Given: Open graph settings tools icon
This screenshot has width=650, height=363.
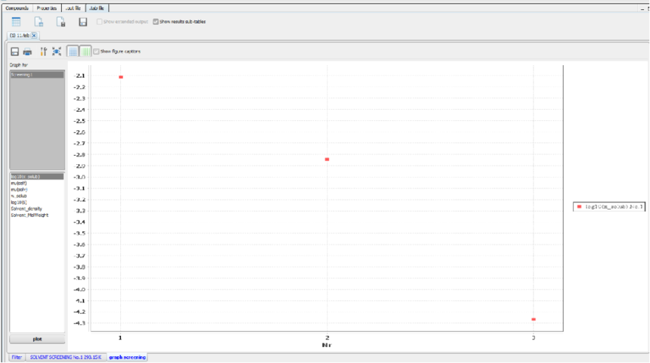Looking at the screenshot, I should (44, 51).
